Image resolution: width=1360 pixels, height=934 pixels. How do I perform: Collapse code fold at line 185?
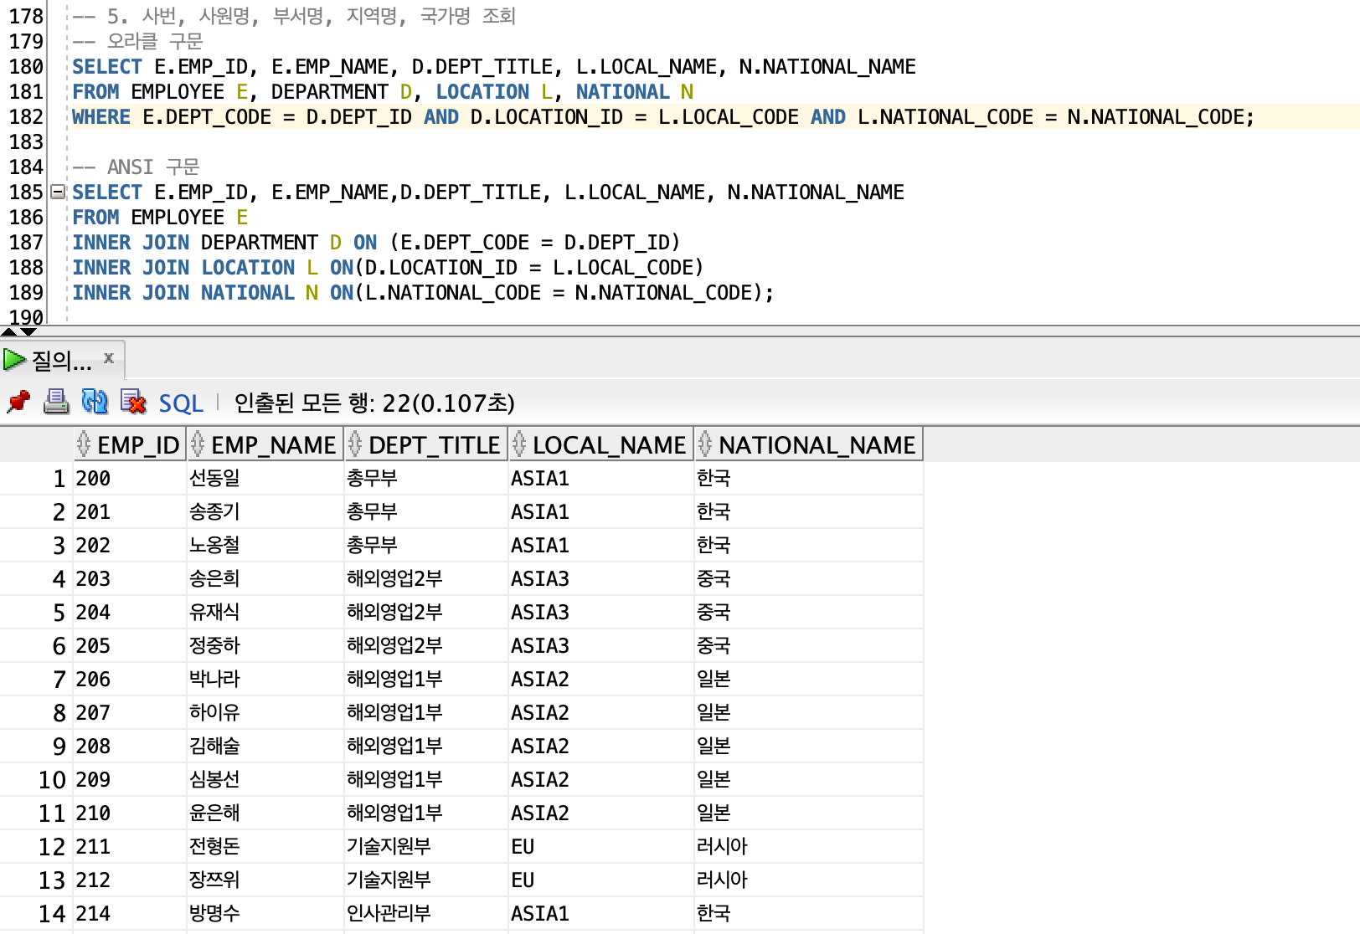point(58,192)
